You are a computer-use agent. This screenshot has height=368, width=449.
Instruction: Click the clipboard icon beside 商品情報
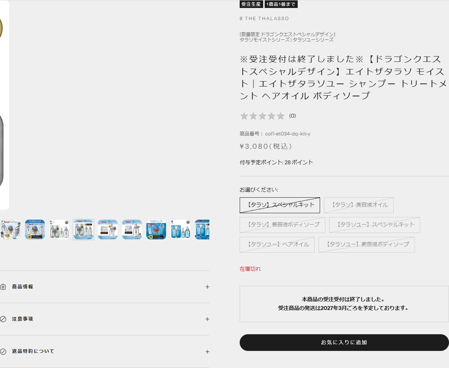pyautogui.click(x=3, y=287)
